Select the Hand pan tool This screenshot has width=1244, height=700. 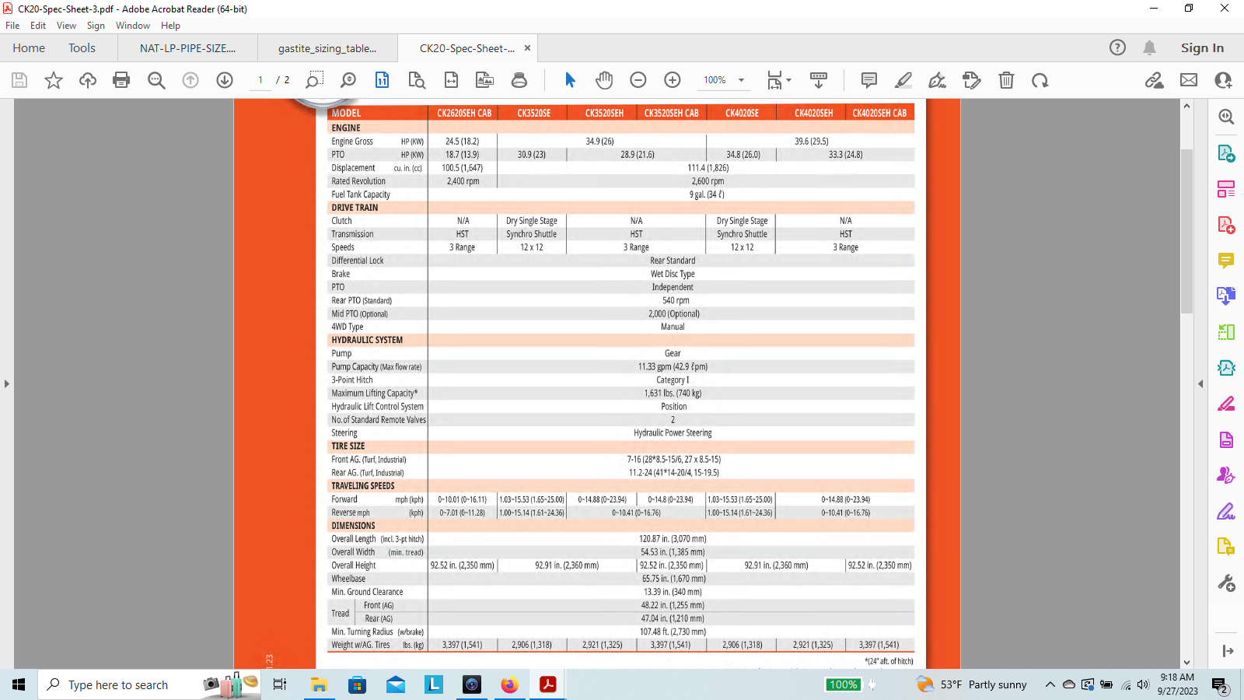click(604, 80)
